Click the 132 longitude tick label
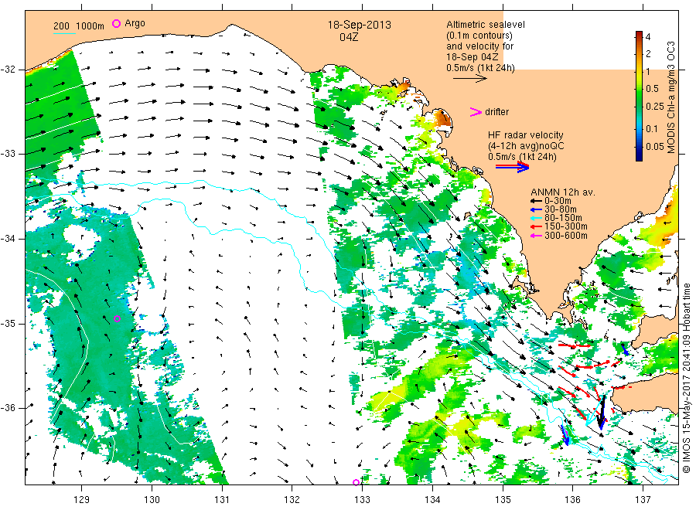Viewport: 696px width, 510px height. [292, 500]
